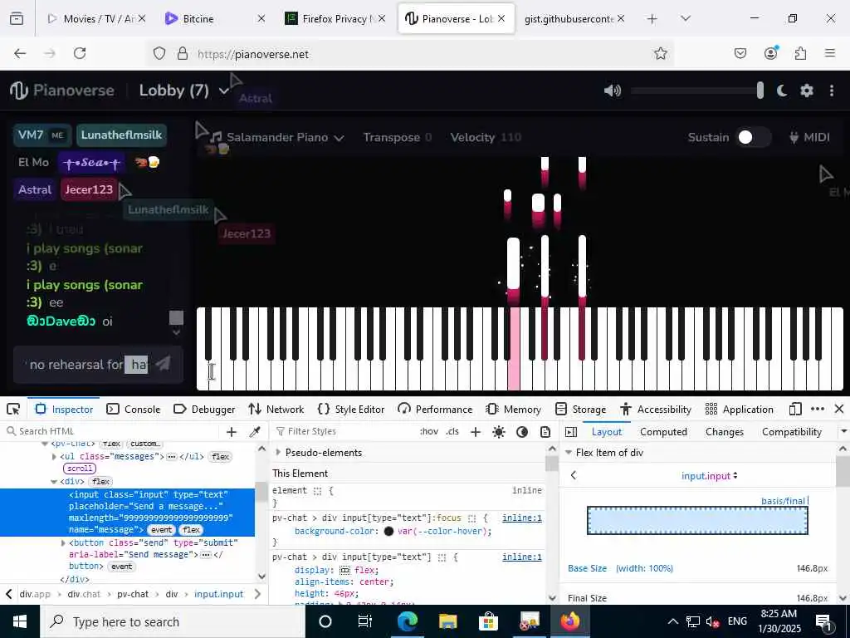Open the three-dot options menu in Pianoverse
The image size is (850, 638).
(832, 90)
